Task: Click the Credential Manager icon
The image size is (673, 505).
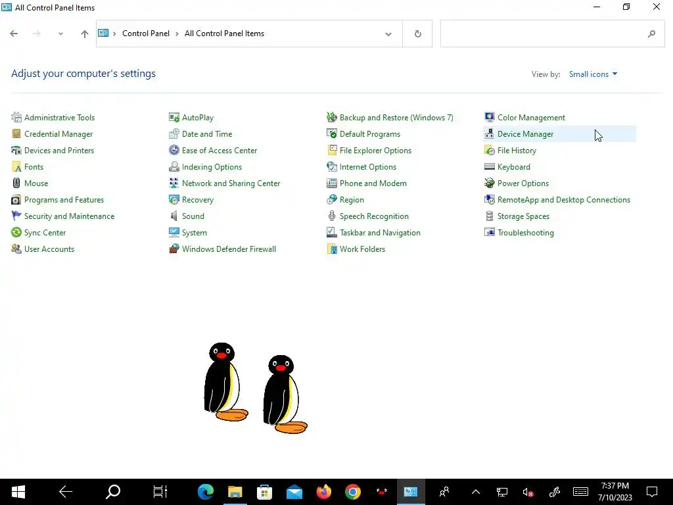Action: click(x=16, y=133)
